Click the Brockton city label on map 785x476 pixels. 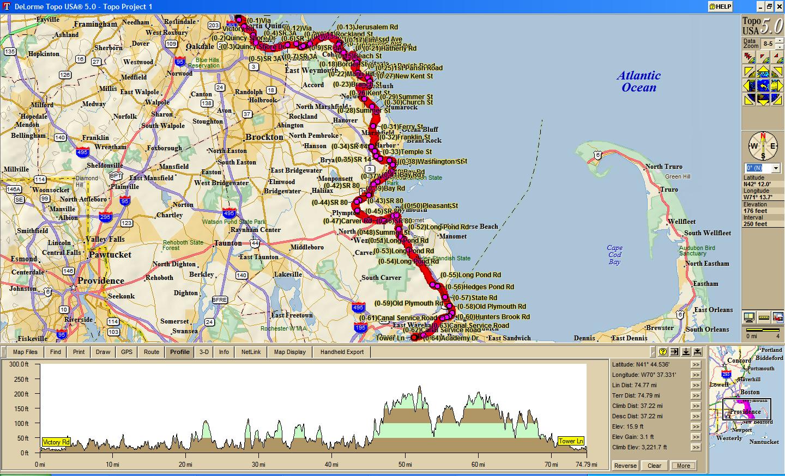click(264, 137)
